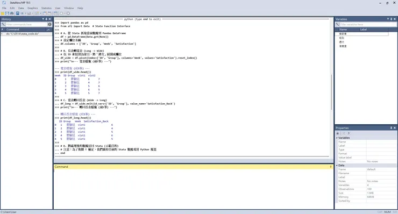Viewport: 398px width, 214px height.
Task: Click the Break toolbar icon
Action: [68, 13]
